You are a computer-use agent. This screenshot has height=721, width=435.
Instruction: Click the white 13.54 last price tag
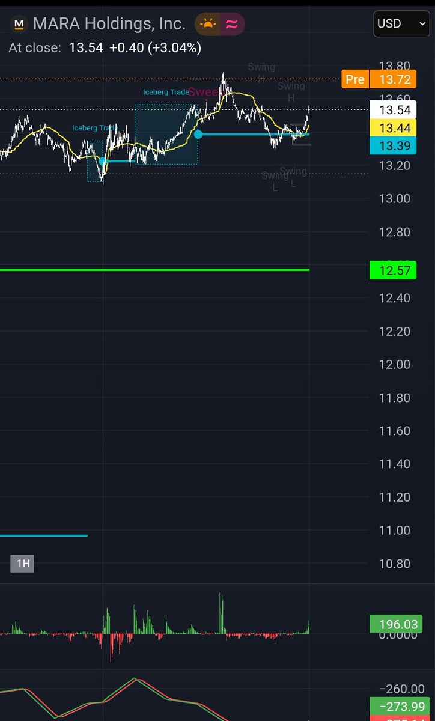pyautogui.click(x=394, y=109)
